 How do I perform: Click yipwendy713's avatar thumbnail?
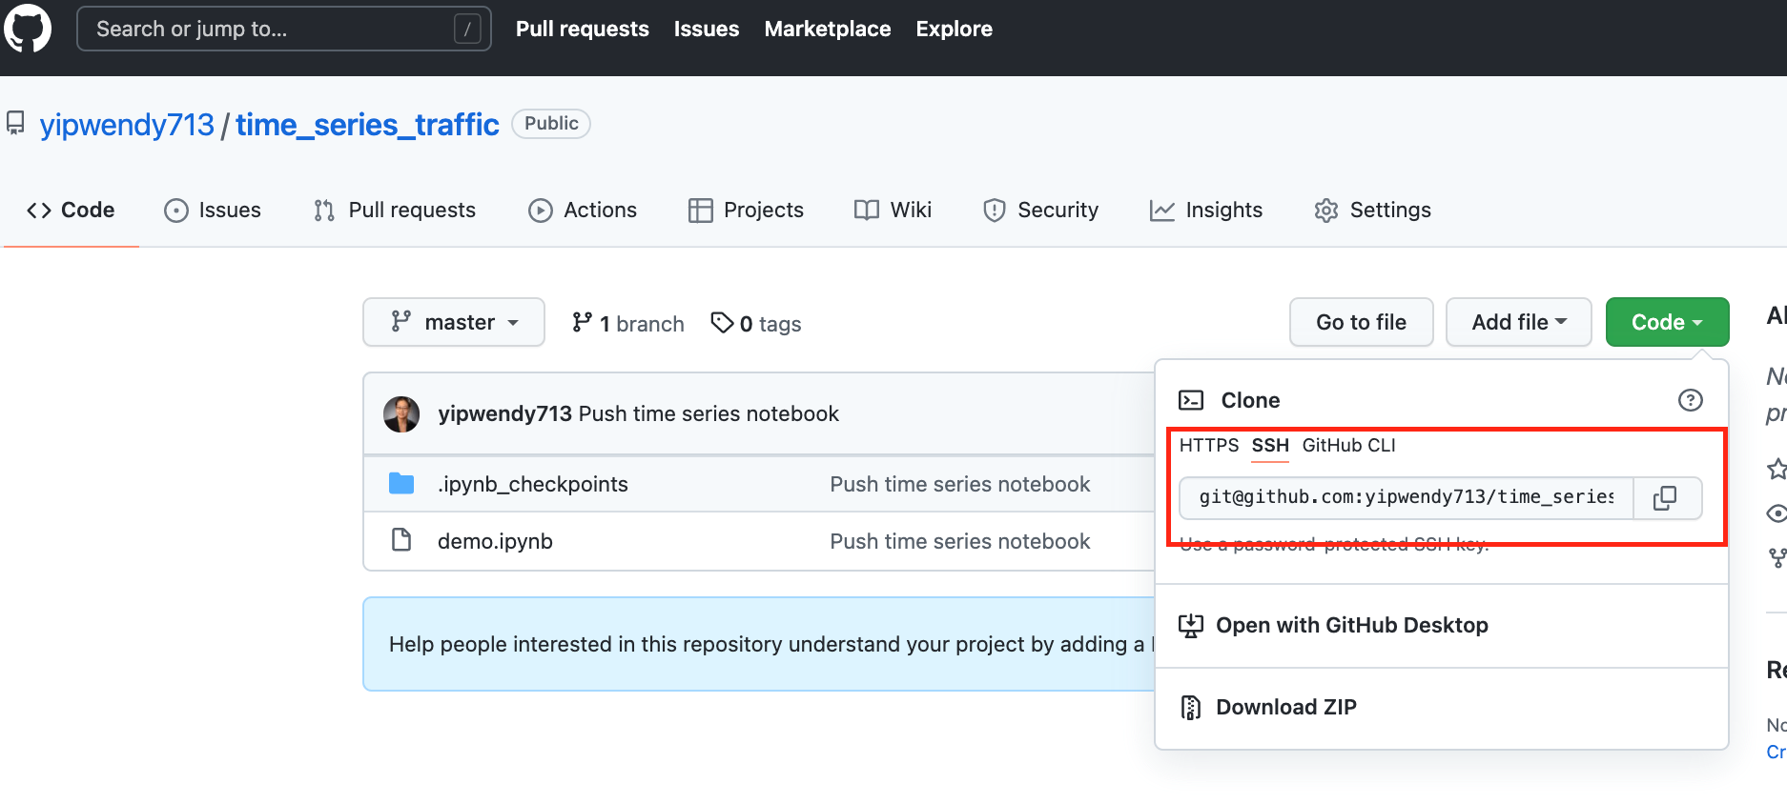[x=401, y=413]
